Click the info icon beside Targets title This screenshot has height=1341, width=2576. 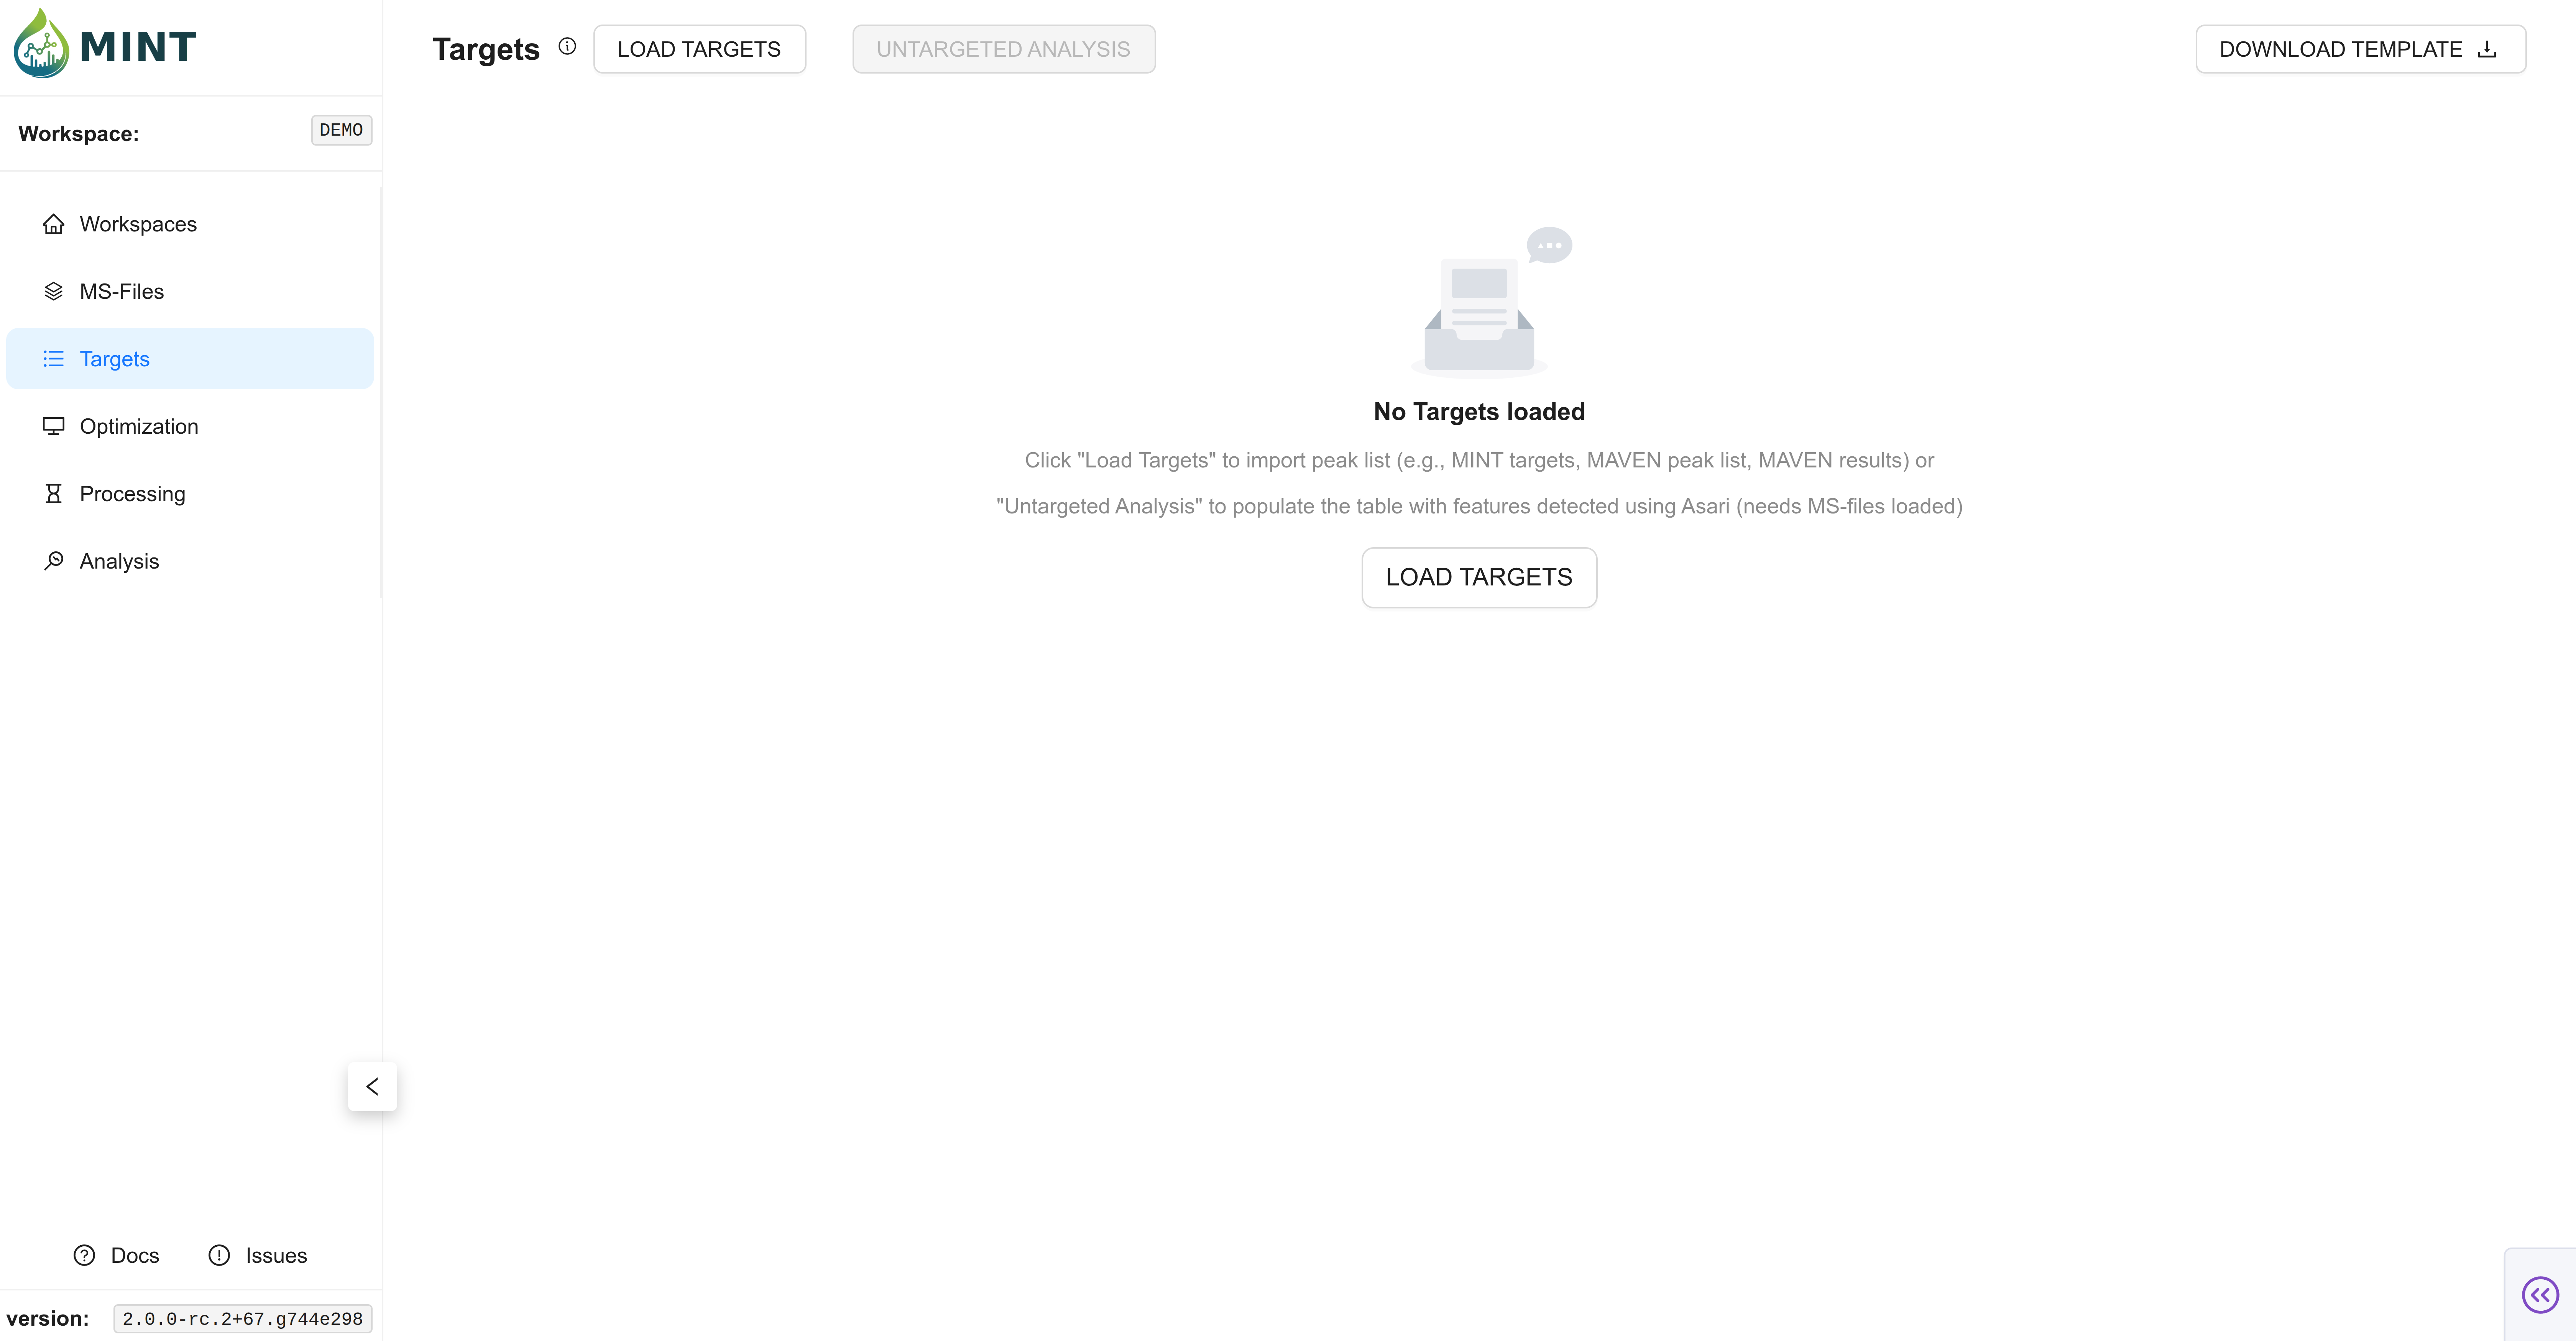click(567, 46)
